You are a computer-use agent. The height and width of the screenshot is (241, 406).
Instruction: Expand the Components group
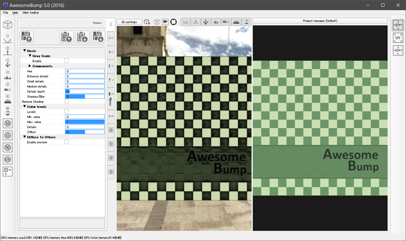[x=30, y=66]
